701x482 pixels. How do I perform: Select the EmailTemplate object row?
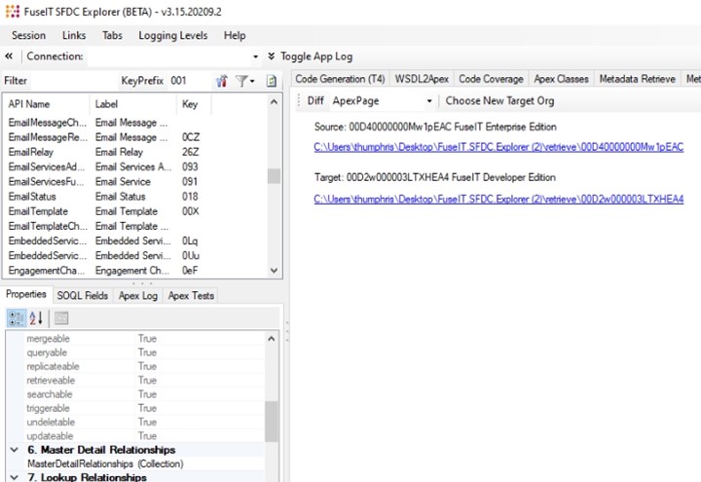134,211
